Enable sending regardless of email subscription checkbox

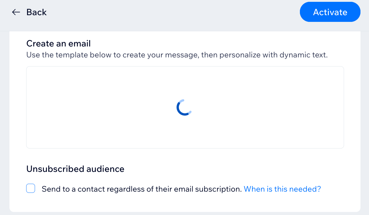click(x=31, y=189)
